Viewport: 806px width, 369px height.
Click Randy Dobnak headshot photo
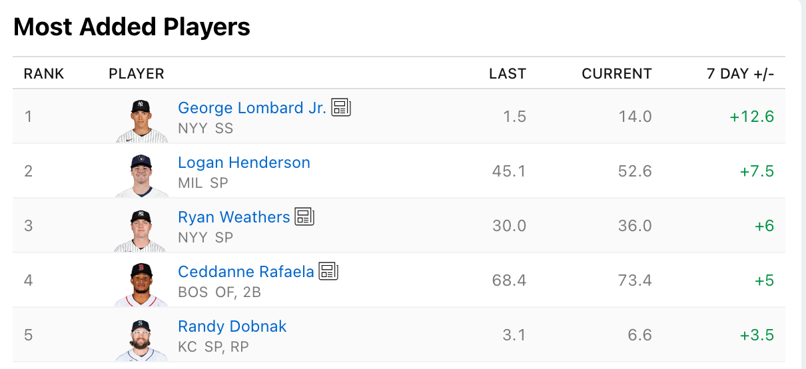coord(141,339)
